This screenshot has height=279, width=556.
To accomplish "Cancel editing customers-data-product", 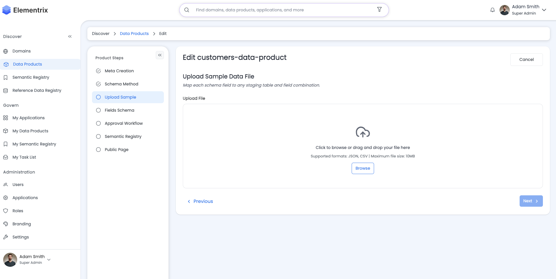I will click(526, 59).
